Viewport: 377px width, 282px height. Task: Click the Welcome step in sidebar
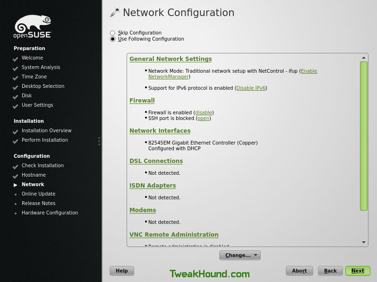coord(32,58)
